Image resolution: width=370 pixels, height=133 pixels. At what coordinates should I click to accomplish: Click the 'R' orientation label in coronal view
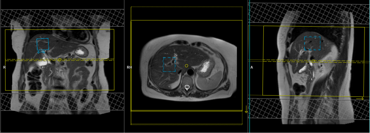pyautogui.click(x=4, y=67)
